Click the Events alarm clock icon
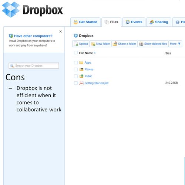The height and width of the screenshot is (185, 185). pos(128,22)
